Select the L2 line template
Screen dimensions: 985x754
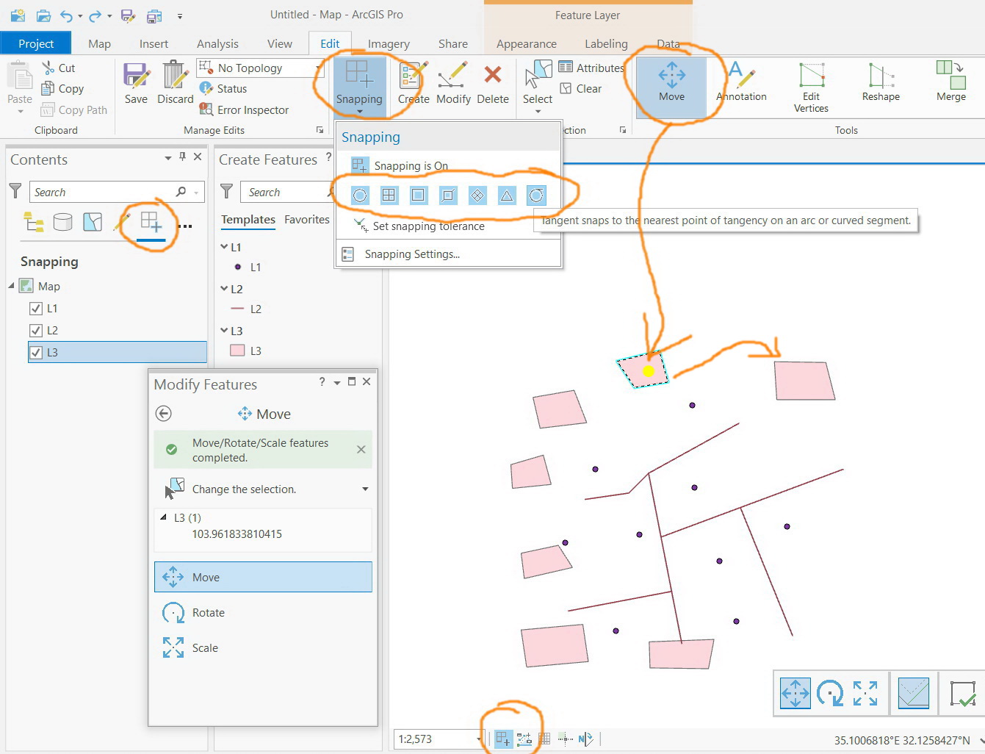click(x=246, y=309)
